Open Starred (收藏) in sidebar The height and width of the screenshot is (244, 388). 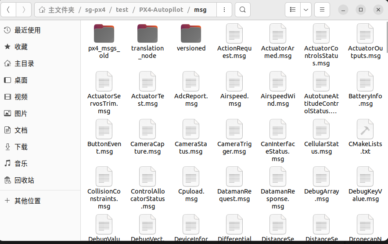(40, 47)
